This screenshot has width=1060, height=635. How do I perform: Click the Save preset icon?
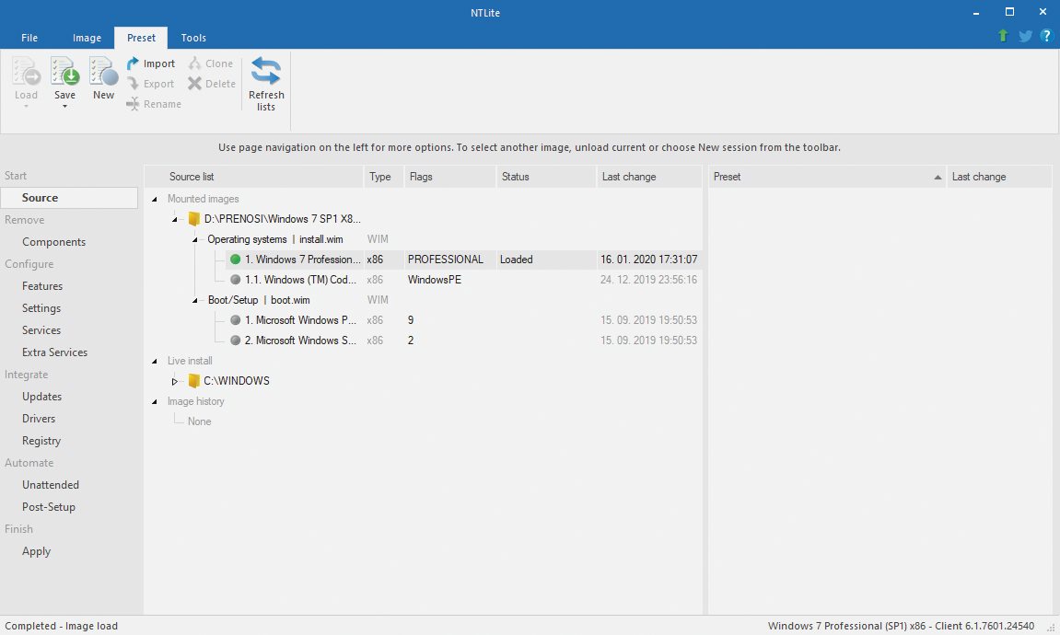(x=64, y=72)
